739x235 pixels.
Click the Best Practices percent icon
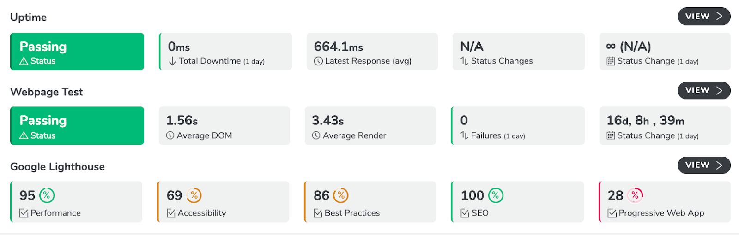coord(341,195)
